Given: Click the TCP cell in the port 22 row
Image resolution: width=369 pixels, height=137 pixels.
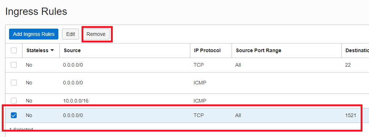Looking at the screenshot, I should 199,65.
